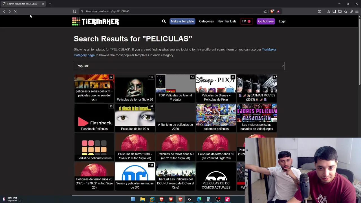Open Leo AI sparkle icon
The width and height of the screenshot is (361, 203).
(x=345, y=11)
